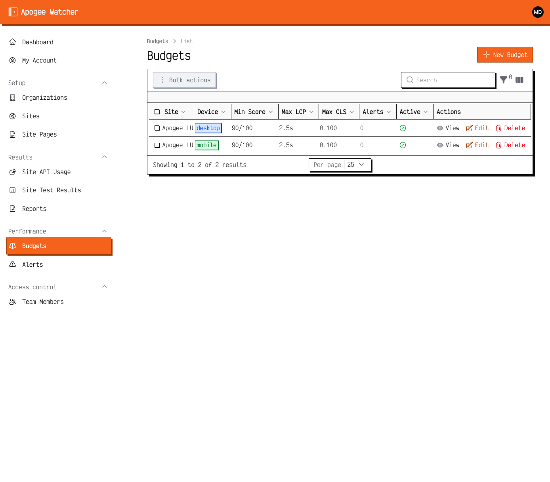Collapse the Access control sidebar group
The width and height of the screenshot is (550, 482).
(x=105, y=287)
